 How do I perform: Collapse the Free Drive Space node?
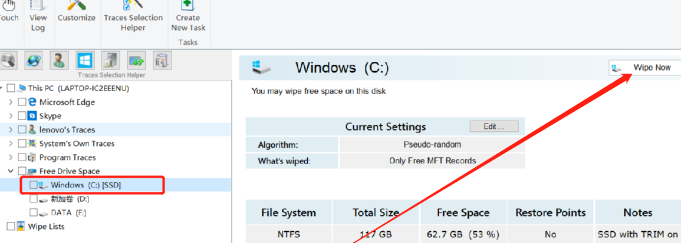coord(11,171)
